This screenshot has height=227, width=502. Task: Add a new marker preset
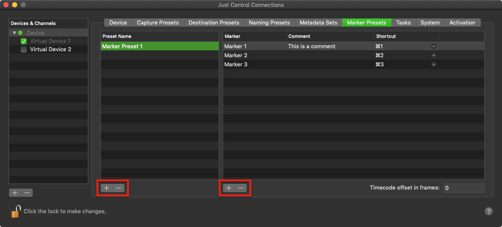(x=107, y=188)
